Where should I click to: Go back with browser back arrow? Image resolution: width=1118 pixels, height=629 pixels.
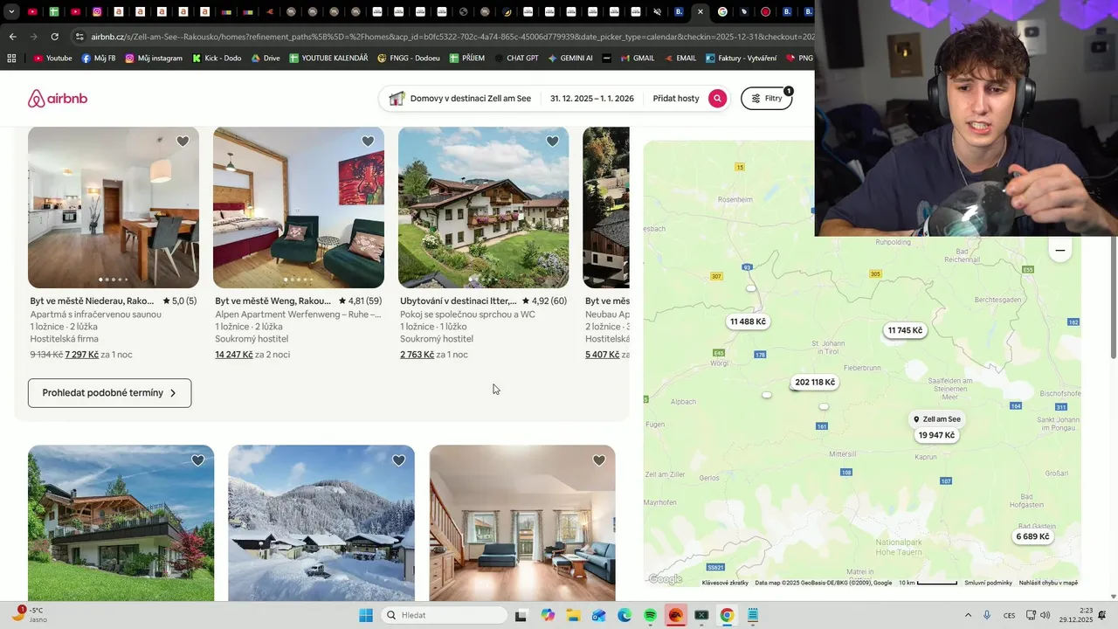12,37
